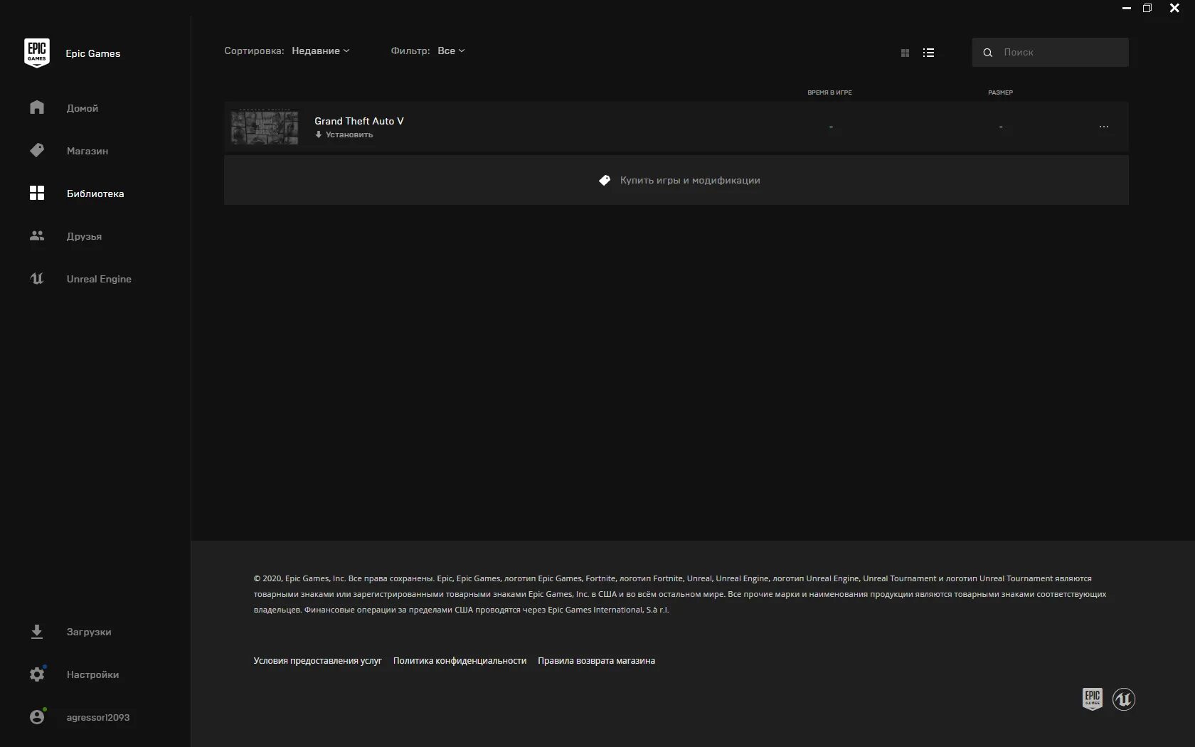The height and width of the screenshot is (747, 1195).
Task: Minimize the Epic Games Launcher window
Action: (1126, 8)
